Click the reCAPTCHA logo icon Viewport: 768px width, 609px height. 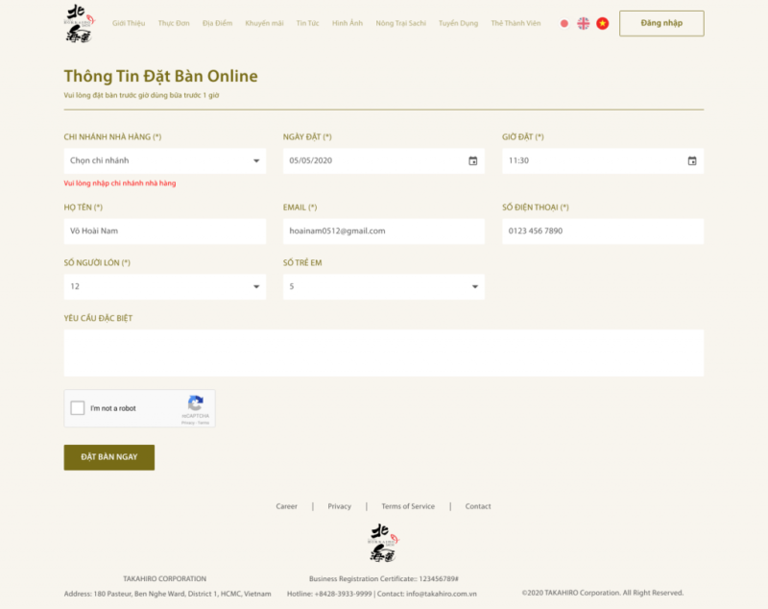[196, 403]
